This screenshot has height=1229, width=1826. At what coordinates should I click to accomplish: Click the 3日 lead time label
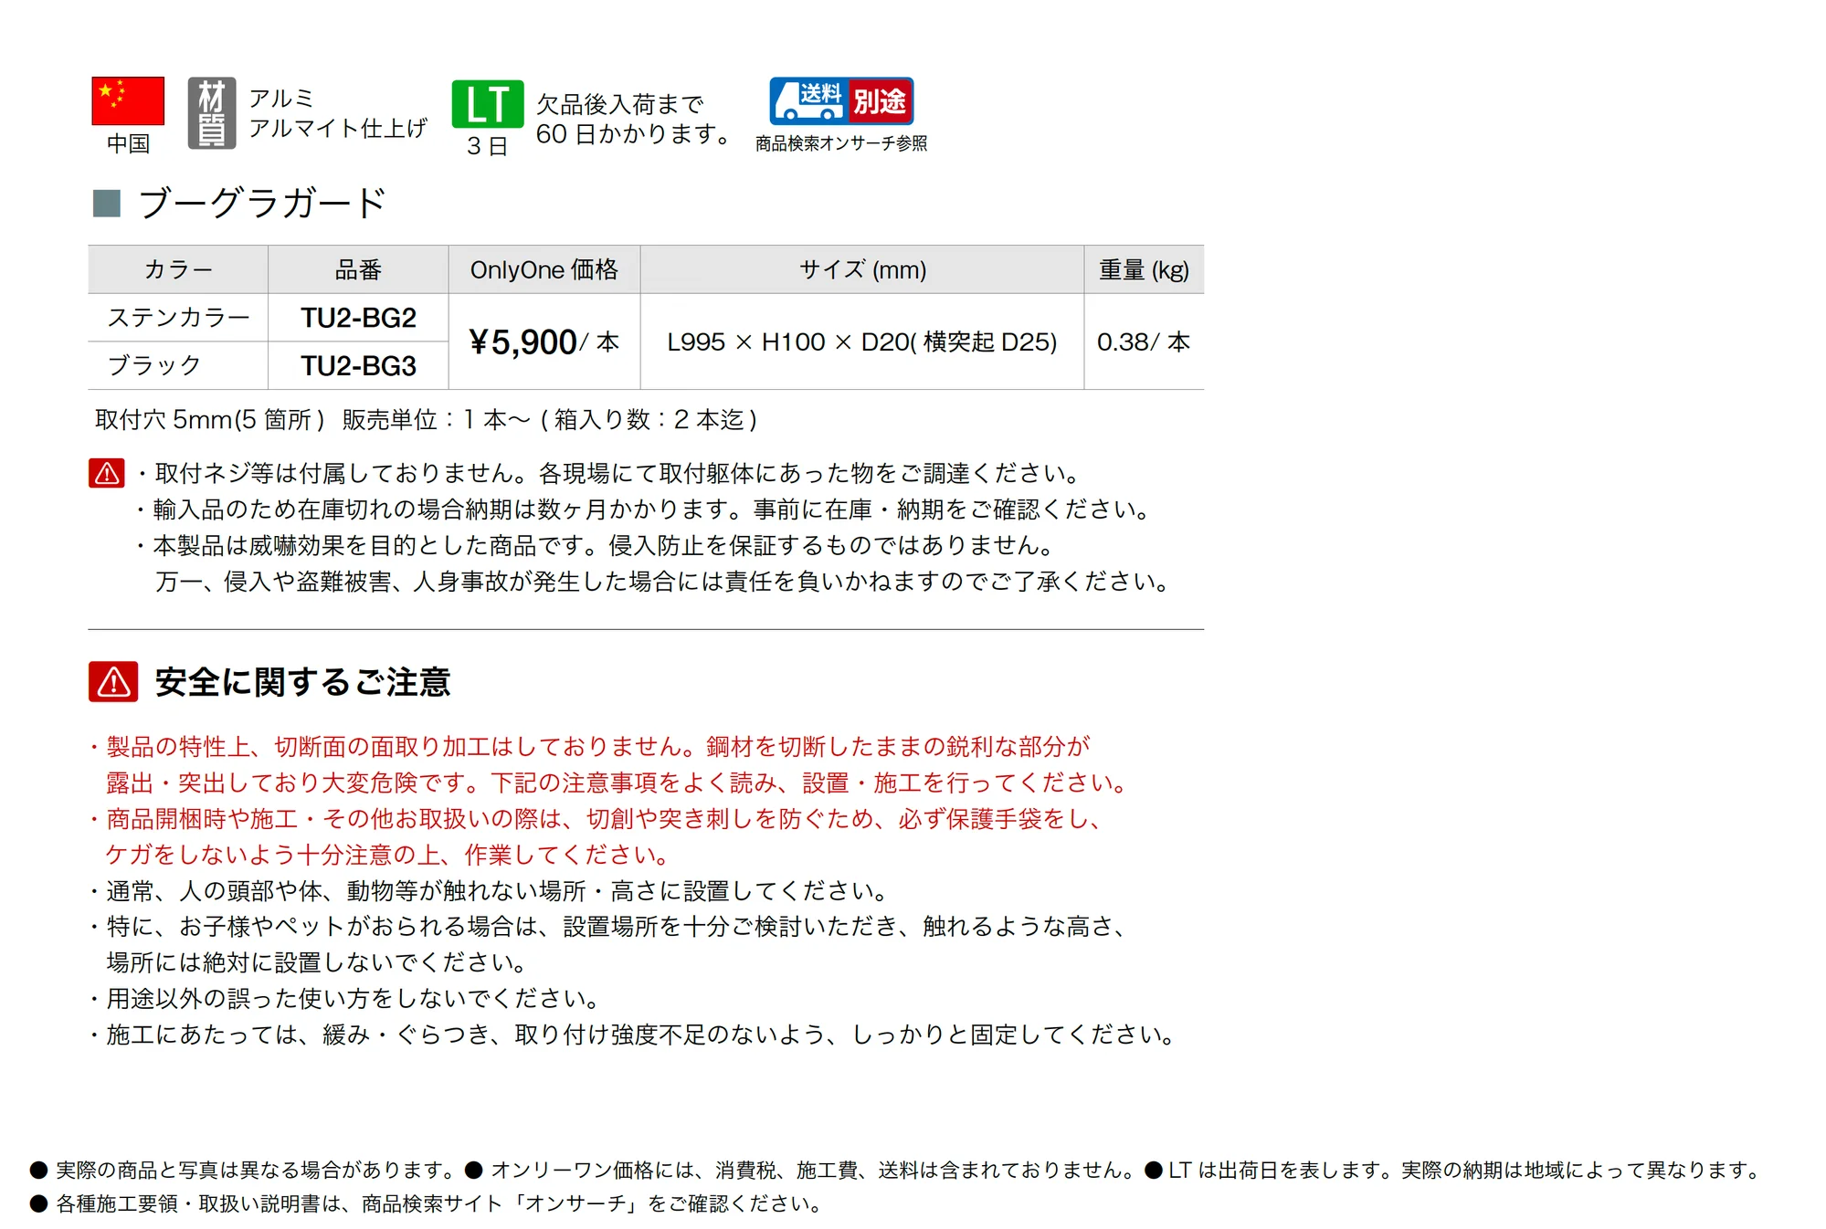click(x=488, y=146)
